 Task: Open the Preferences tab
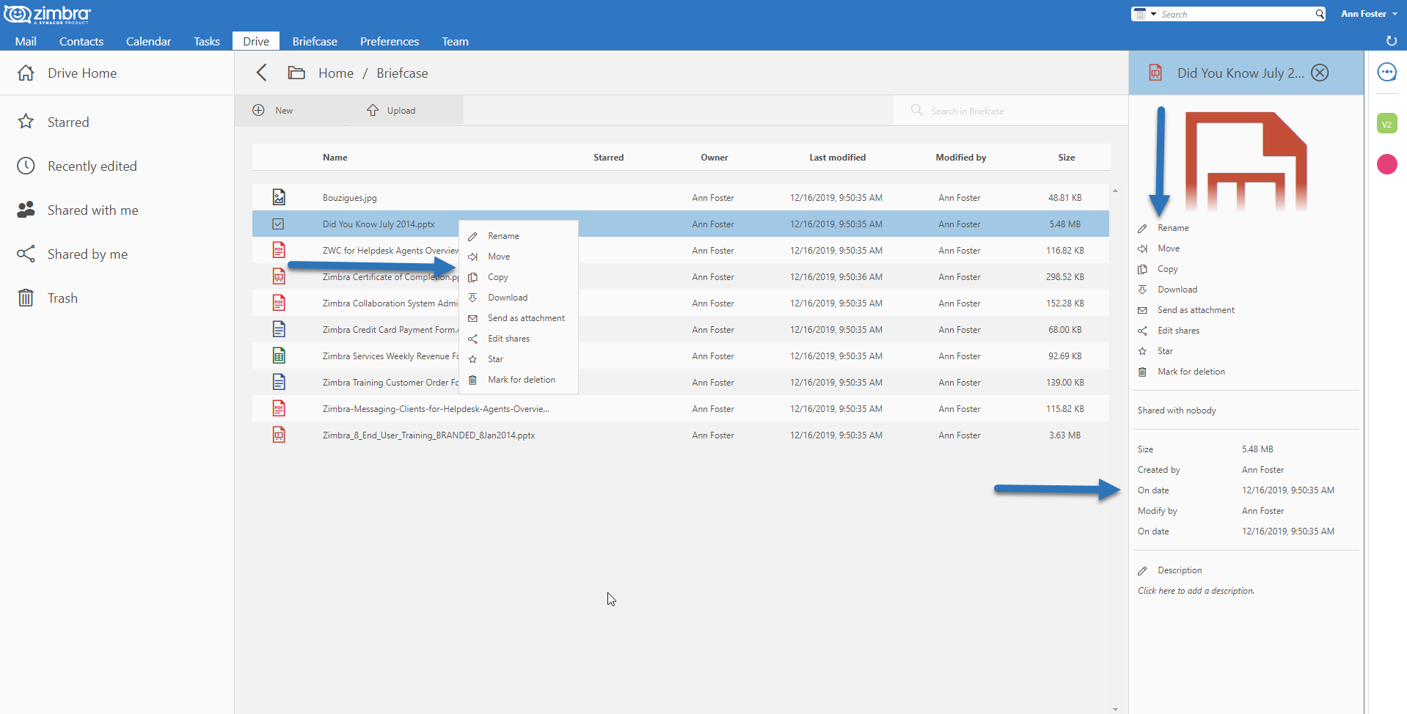pyautogui.click(x=390, y=41)
